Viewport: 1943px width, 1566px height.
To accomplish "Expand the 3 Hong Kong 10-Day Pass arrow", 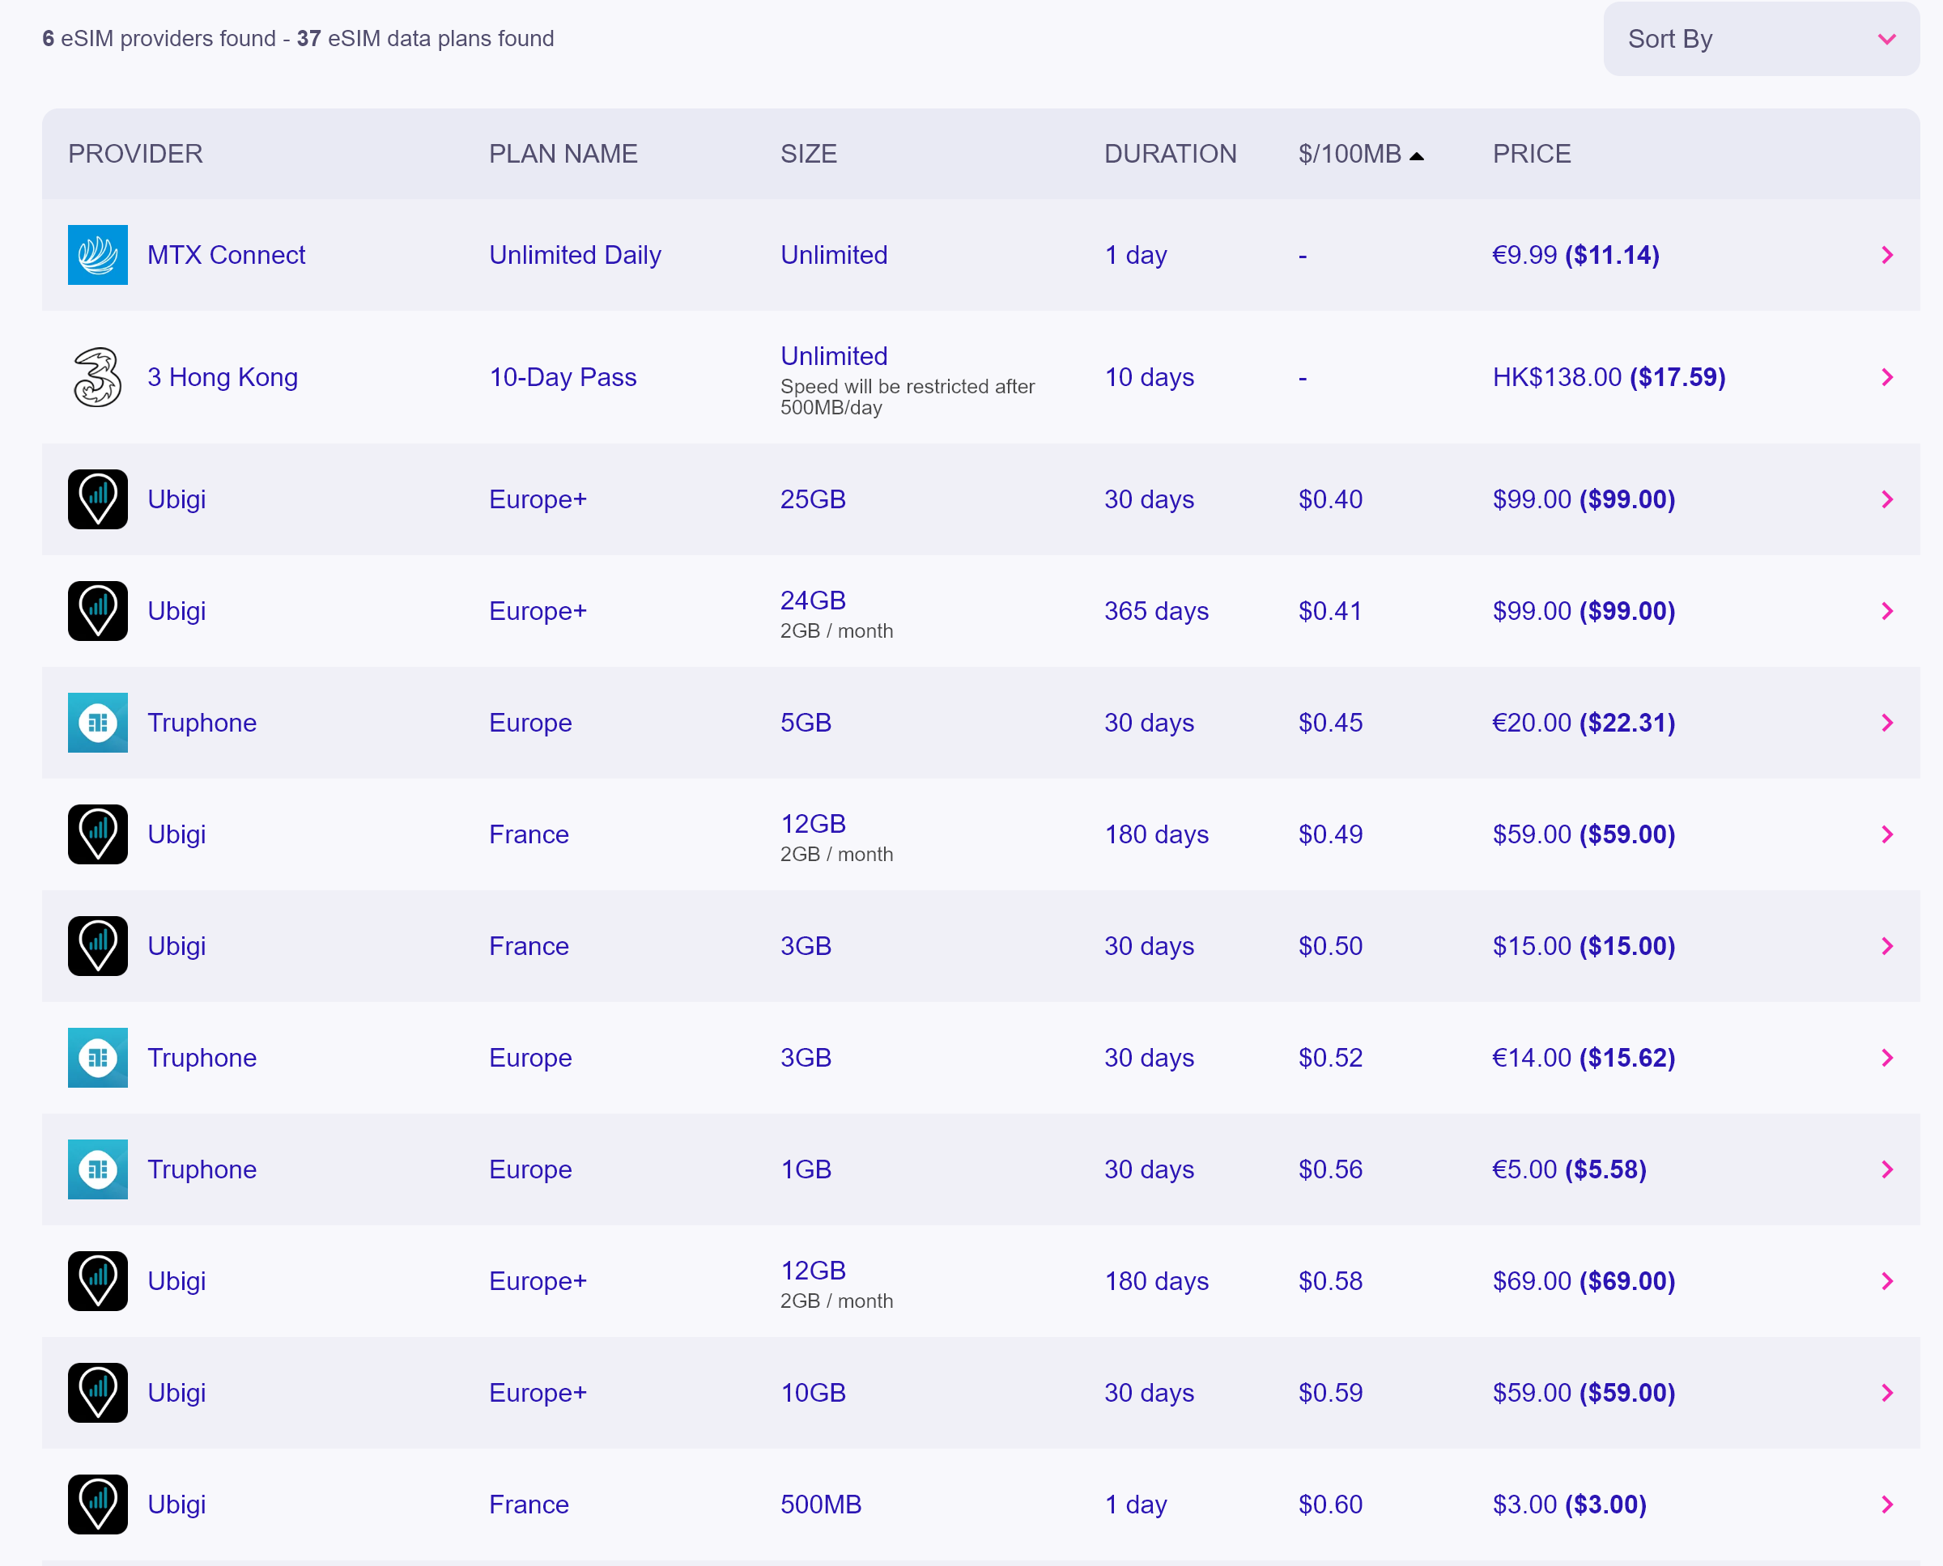I will coord(1886,377).
